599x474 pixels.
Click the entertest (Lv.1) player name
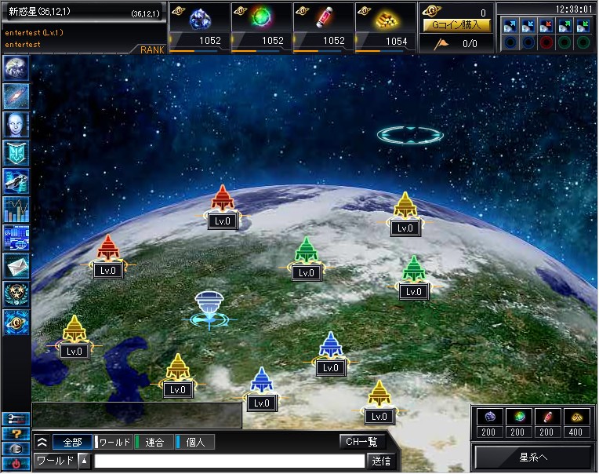click(34, 32)
